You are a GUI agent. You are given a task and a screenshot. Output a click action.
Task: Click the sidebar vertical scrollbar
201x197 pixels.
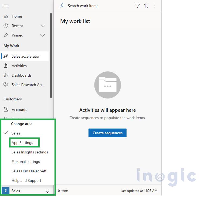tap(51, 55)
